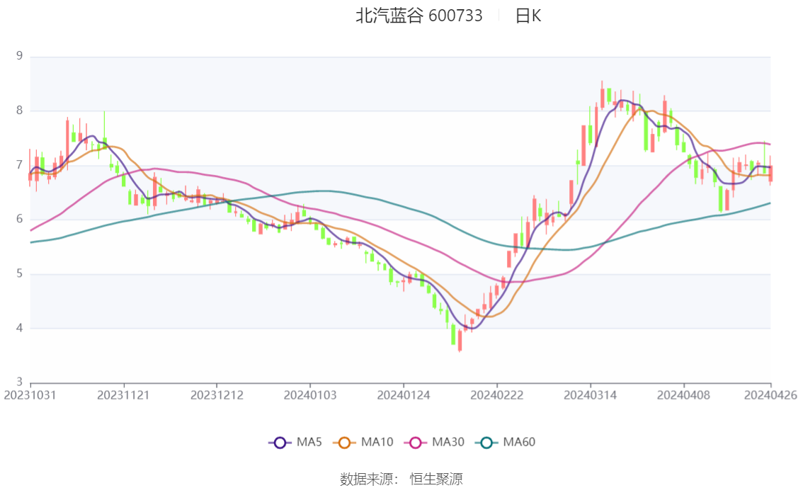
Task: Toggle the MA10 legend entry
Action: [363, 442]
